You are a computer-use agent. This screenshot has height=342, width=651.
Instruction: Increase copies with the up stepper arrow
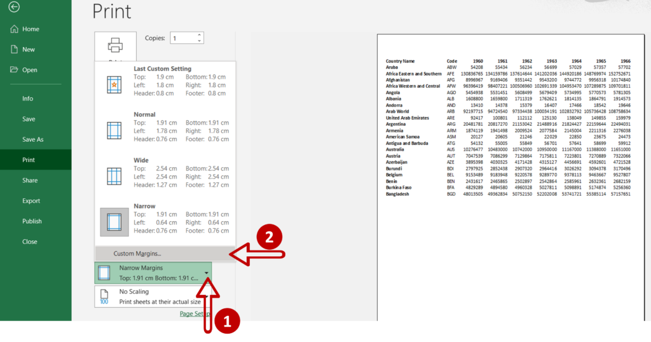pos(199,35)
